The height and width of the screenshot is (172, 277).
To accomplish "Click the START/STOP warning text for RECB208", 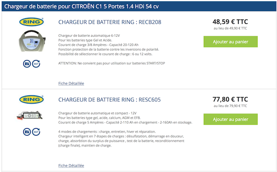I will tap(112, 63).
